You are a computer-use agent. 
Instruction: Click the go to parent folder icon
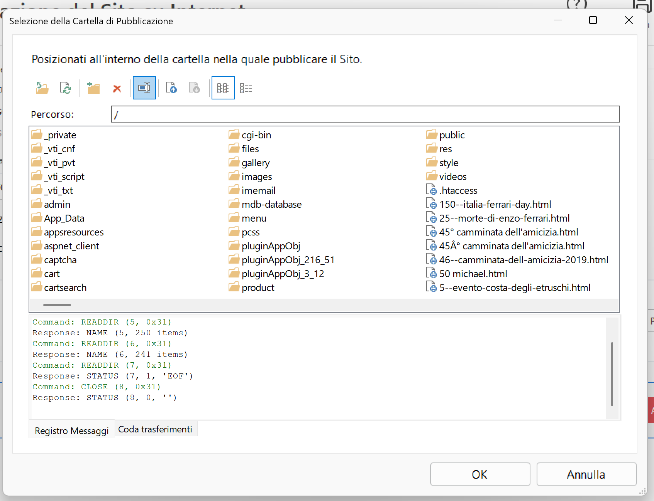coord(42,88)
